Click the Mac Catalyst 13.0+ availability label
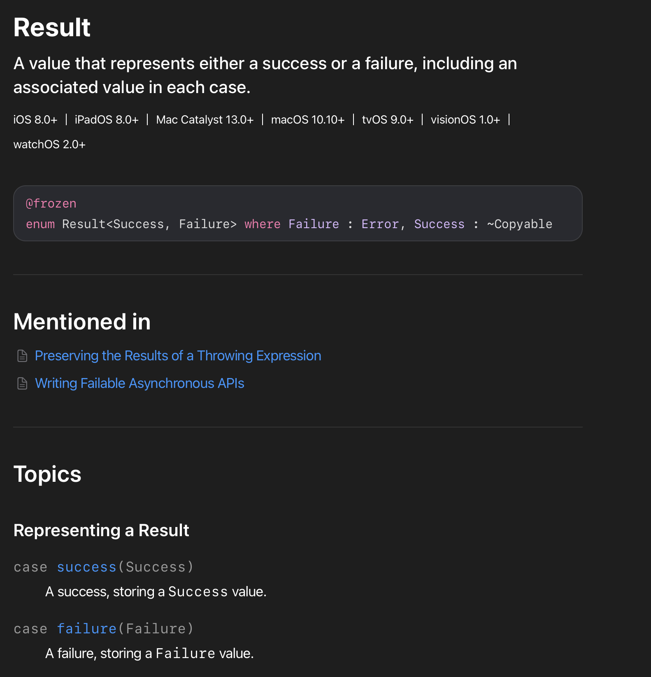The image size is (651, 677). (x=205, y=120)
